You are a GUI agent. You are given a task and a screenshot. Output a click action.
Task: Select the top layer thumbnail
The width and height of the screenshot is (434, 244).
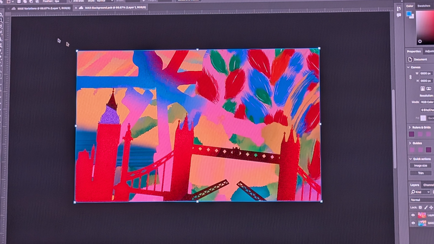[x=422, y=215]
